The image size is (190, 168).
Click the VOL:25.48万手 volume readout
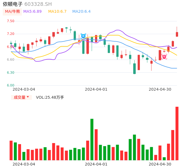[x=50, y=97]
